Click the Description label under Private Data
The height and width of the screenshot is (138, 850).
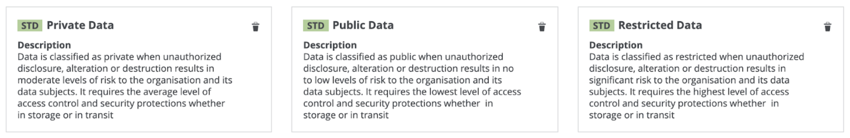pos(44,45)
